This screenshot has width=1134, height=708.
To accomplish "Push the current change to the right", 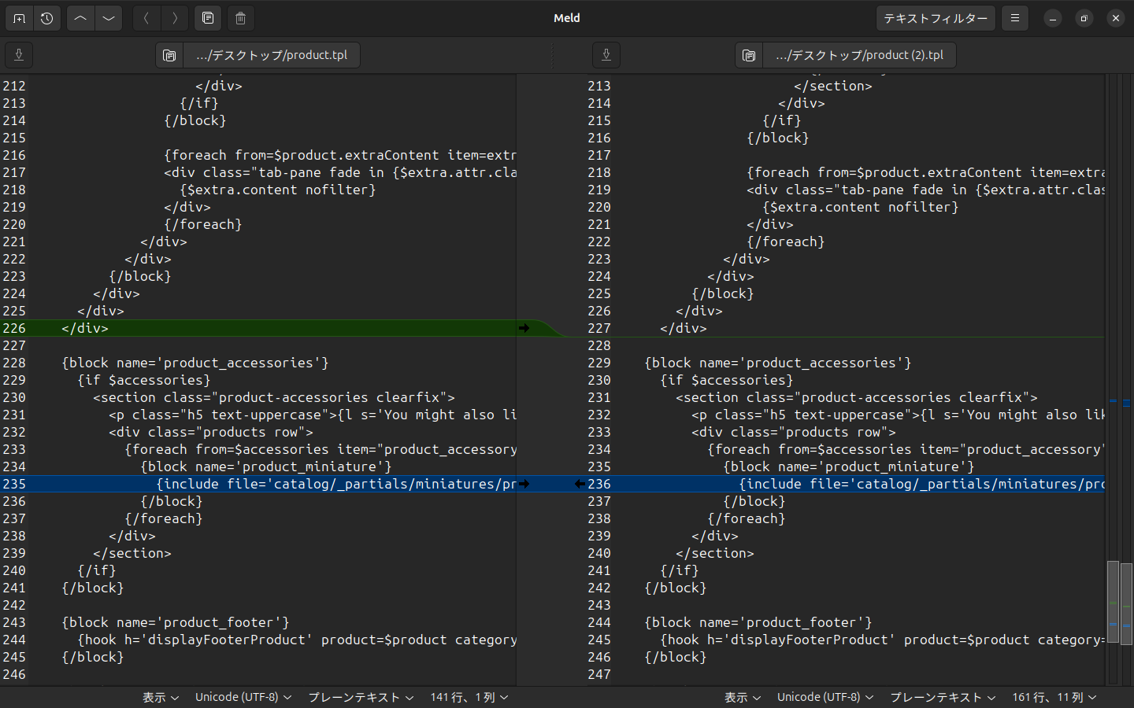I will 175,18.
